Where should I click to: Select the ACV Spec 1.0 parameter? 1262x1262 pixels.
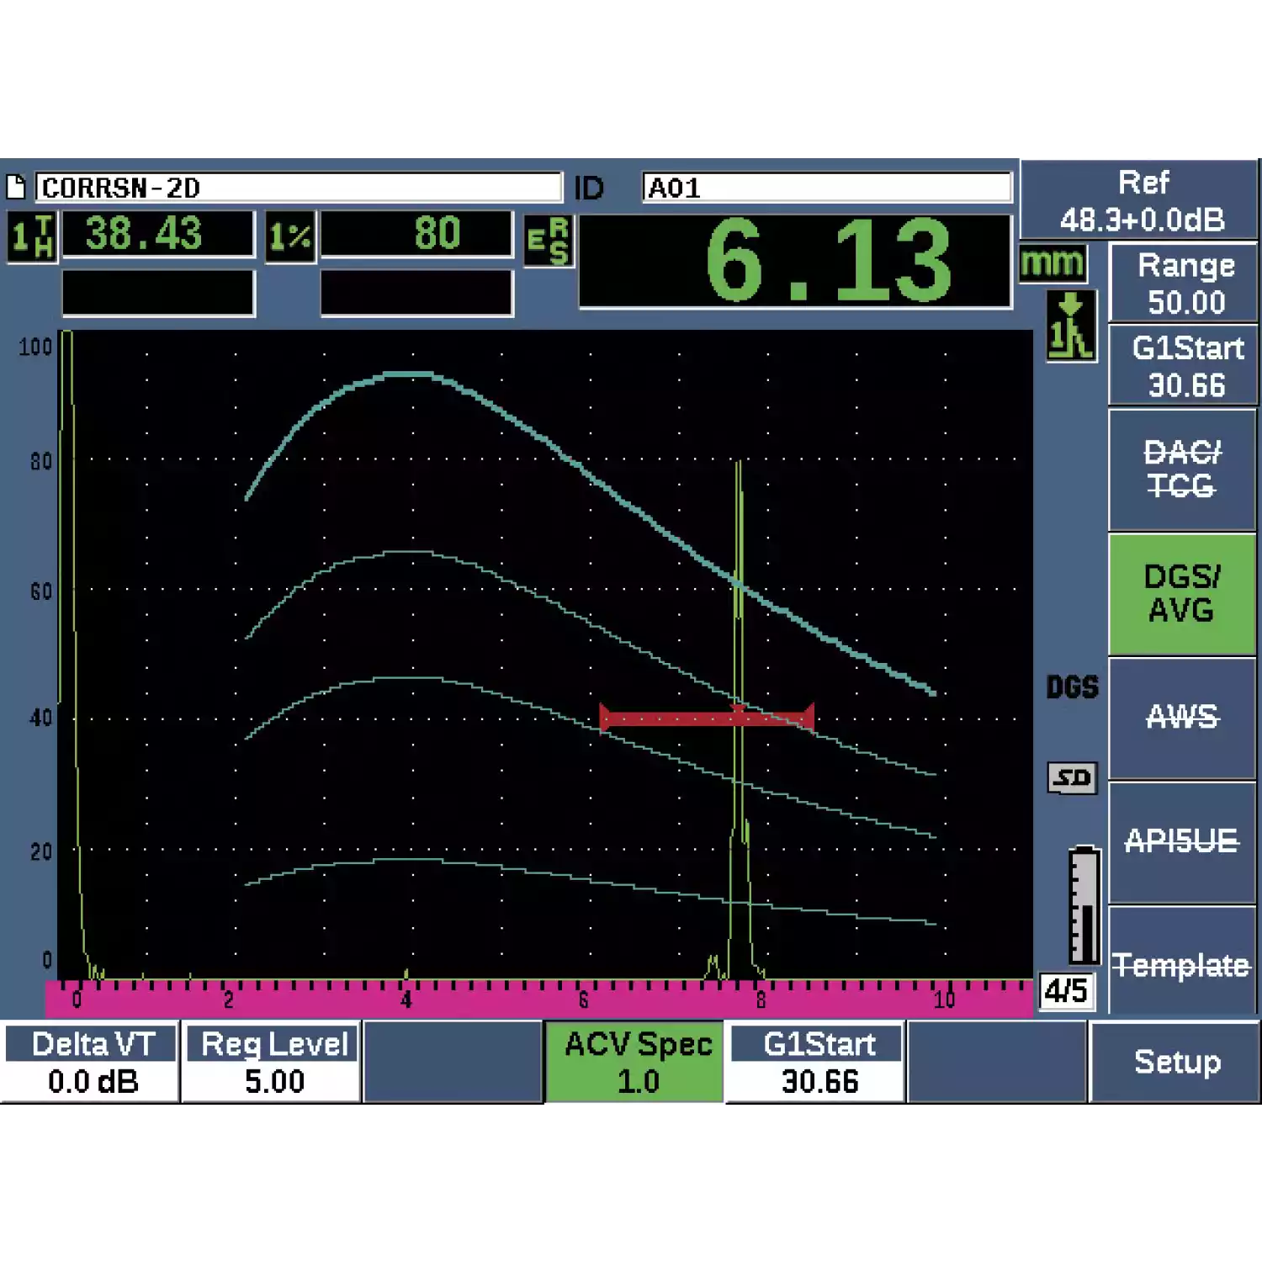click(636, 1062)
